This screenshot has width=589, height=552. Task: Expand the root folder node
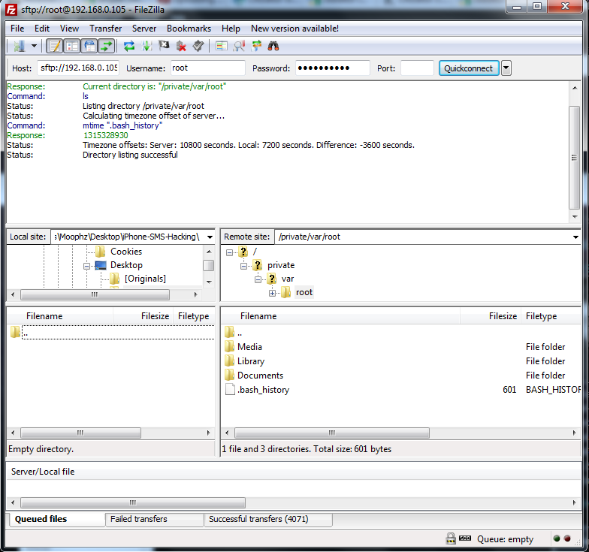pyautogui.click(x=272, y=293)
